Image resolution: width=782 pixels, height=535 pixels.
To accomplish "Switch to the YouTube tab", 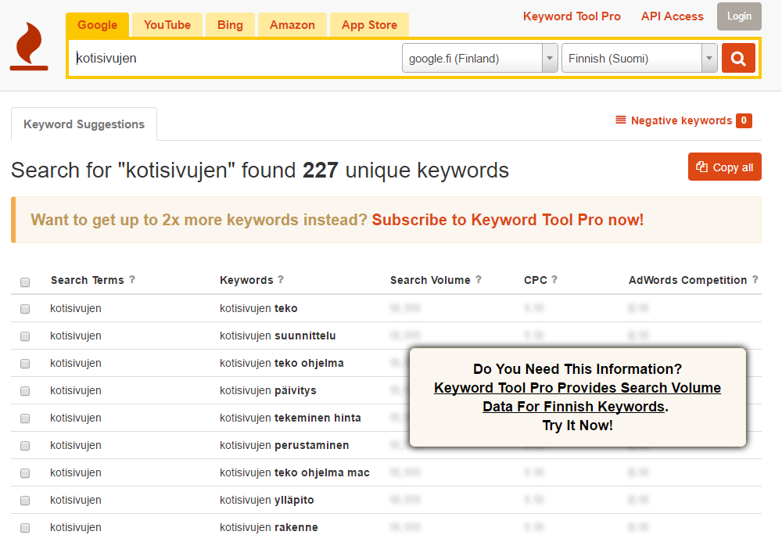I will [x=167, y=25].
